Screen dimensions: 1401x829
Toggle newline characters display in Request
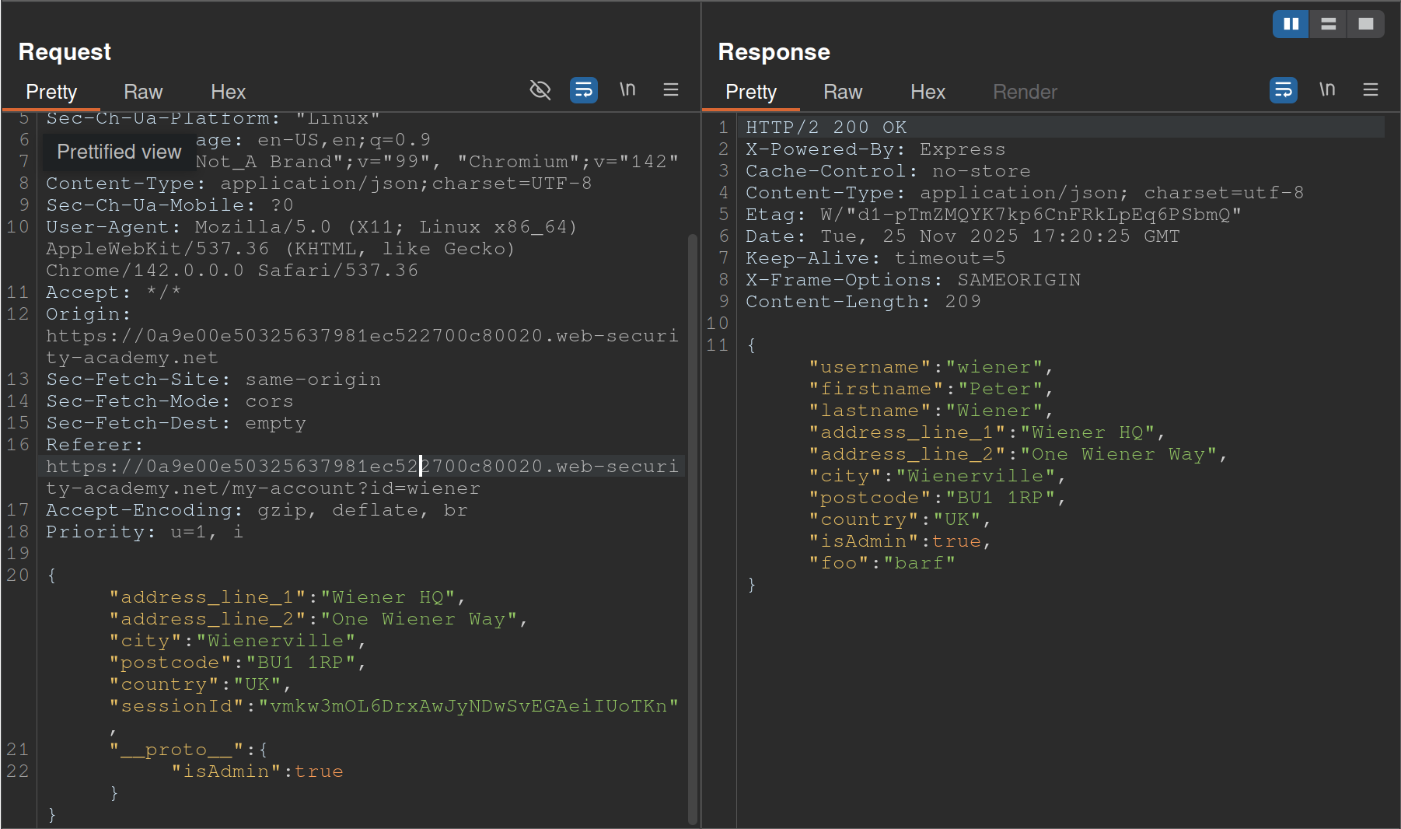(627, 90)
